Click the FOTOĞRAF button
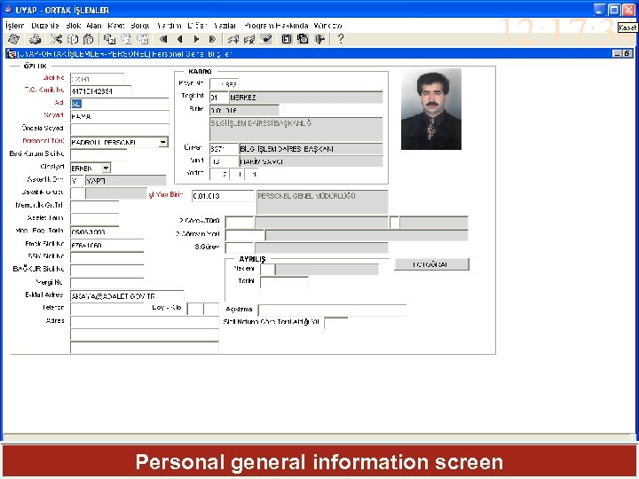The image size is (639, 479). tap(431, 264)
